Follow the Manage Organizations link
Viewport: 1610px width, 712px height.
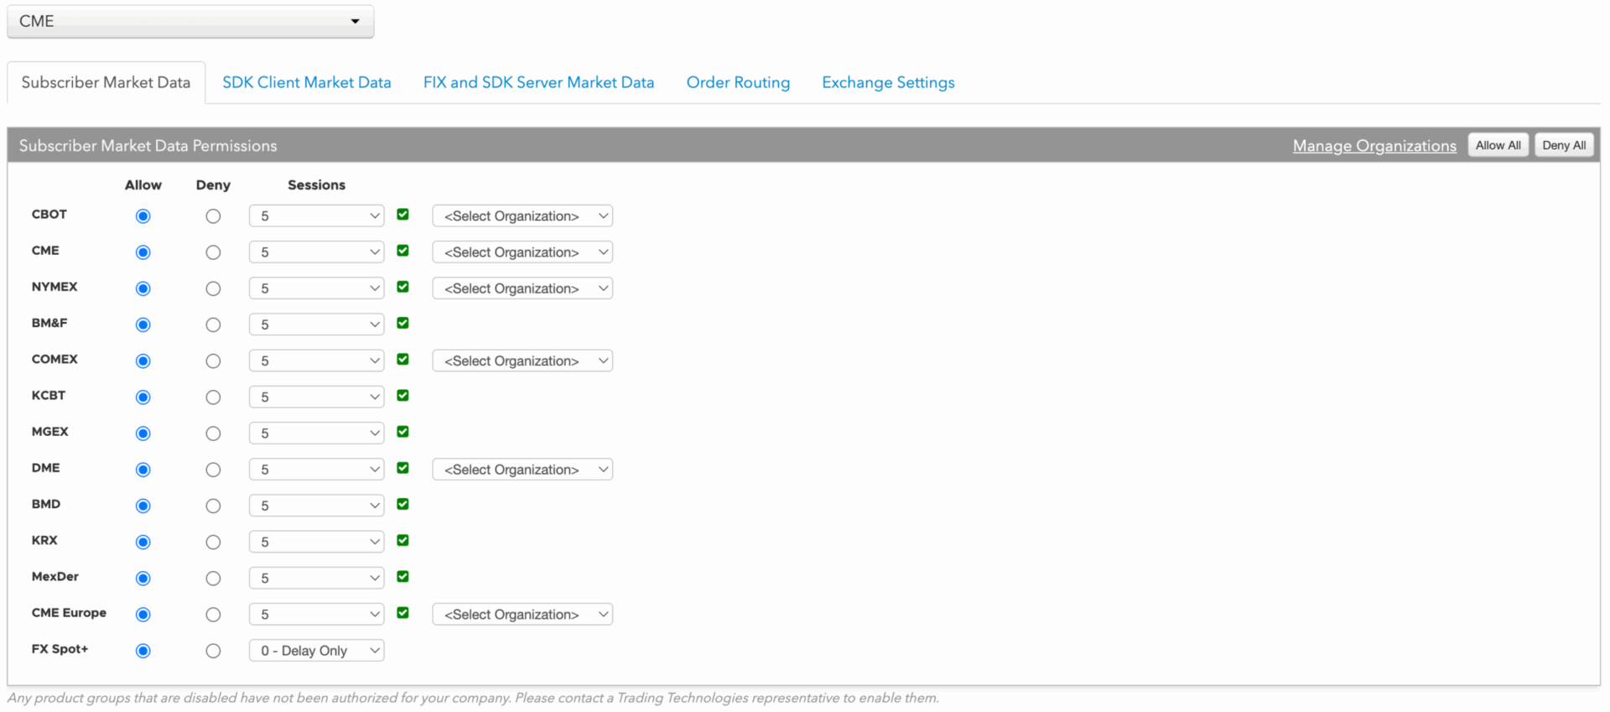pyautogui.click(x=1374, y=145)
